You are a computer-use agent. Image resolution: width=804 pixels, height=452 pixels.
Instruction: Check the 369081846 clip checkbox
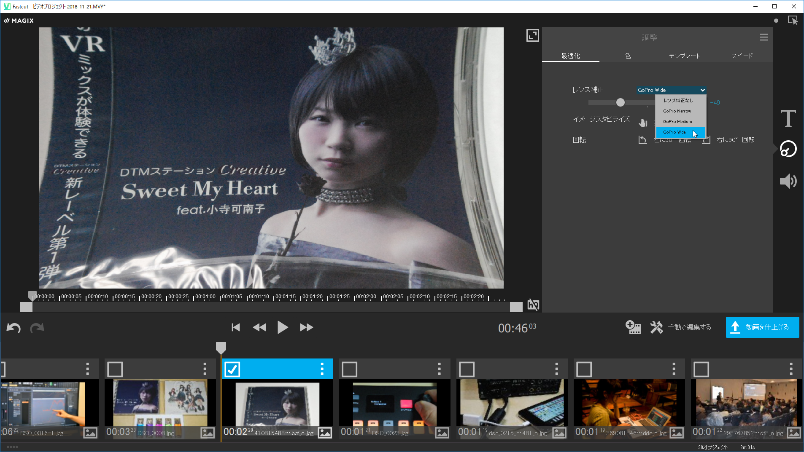[584, 369]
